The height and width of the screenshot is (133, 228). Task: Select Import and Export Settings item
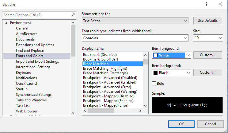tap(37, 61)
